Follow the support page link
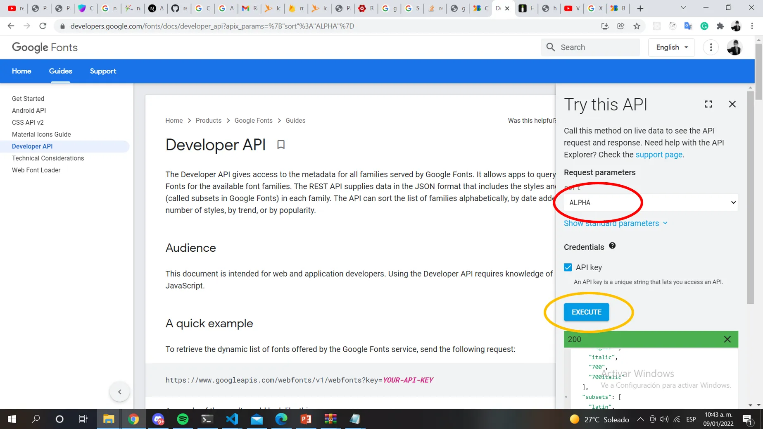 659,155
